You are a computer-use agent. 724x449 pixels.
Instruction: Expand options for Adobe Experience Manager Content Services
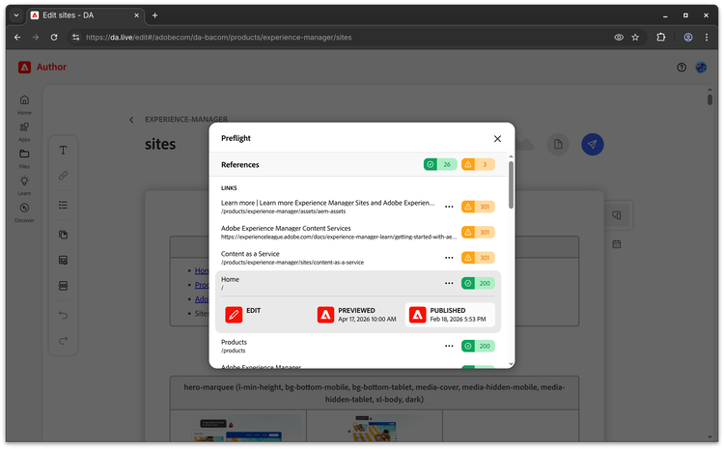pyautogui.click(x=449, y=232)
